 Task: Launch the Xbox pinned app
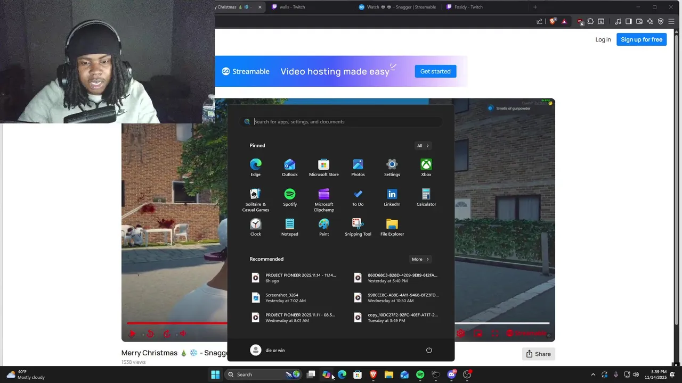tap(426, 168)
